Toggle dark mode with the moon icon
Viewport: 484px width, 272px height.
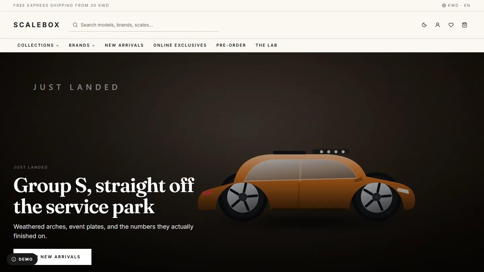coord(424,25)
